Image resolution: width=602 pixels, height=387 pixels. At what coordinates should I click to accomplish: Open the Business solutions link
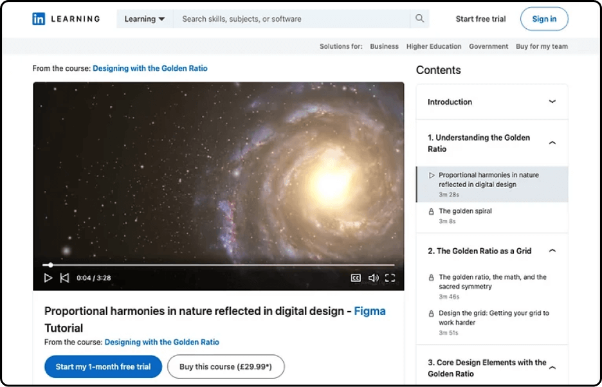pos(385,46)
